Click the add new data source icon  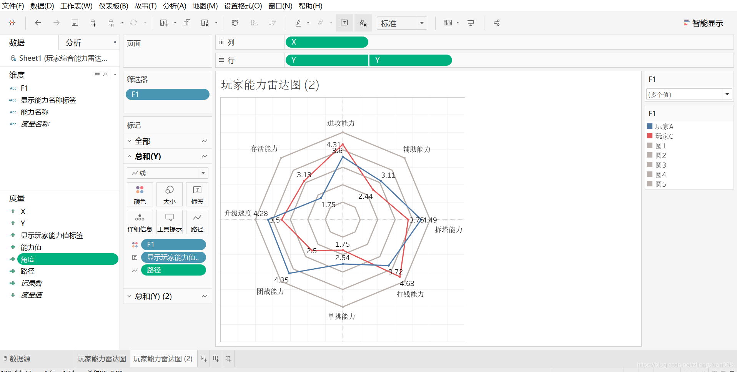(93, 23)
